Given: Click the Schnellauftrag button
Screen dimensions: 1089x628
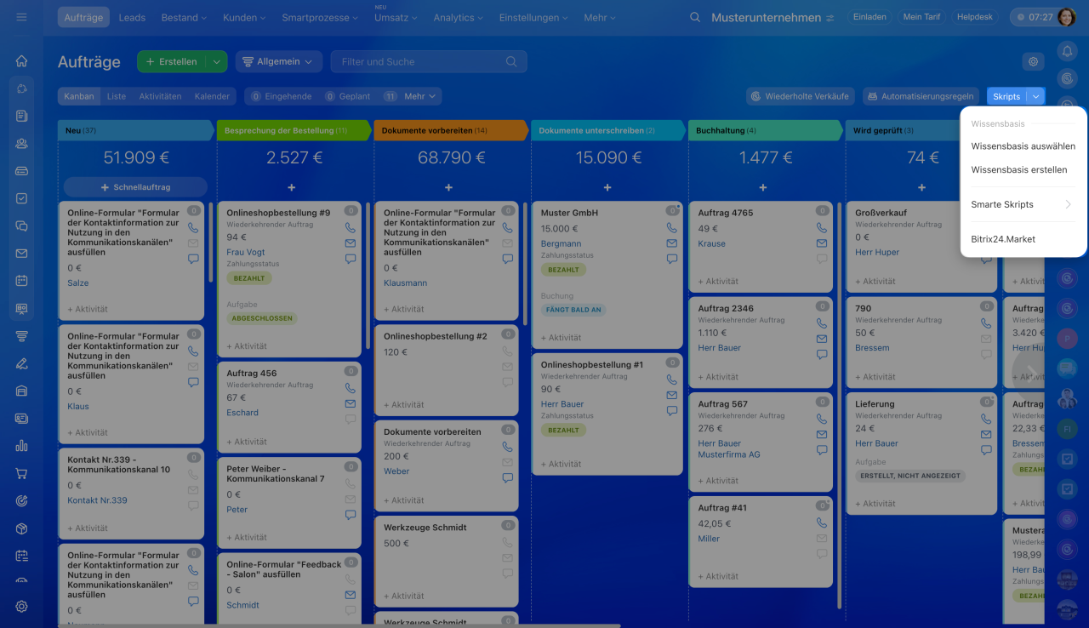Looking at the screenshot, I should (135, 187).
